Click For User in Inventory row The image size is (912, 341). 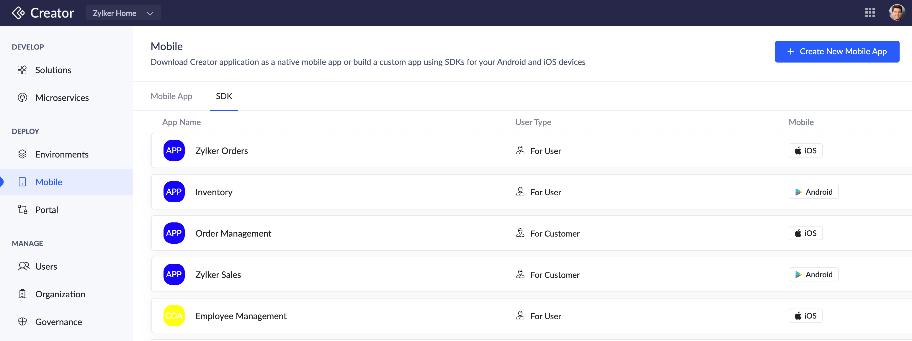[x=545, y=192]
